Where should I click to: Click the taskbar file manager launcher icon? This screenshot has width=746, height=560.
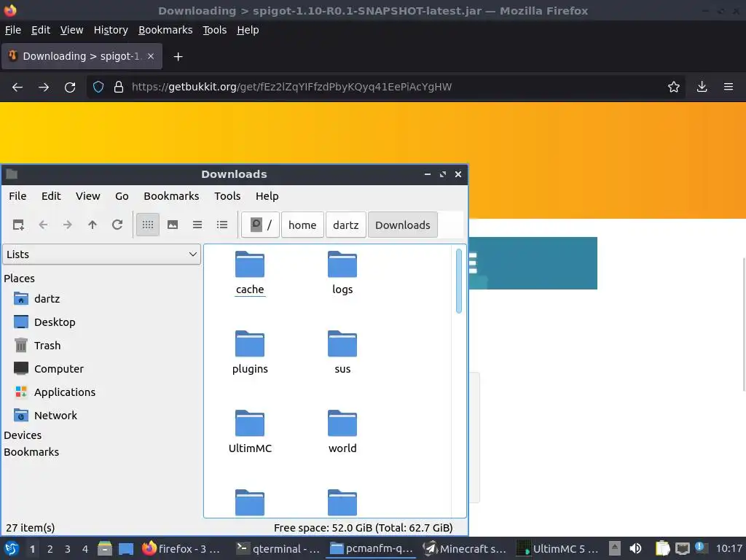105,549
